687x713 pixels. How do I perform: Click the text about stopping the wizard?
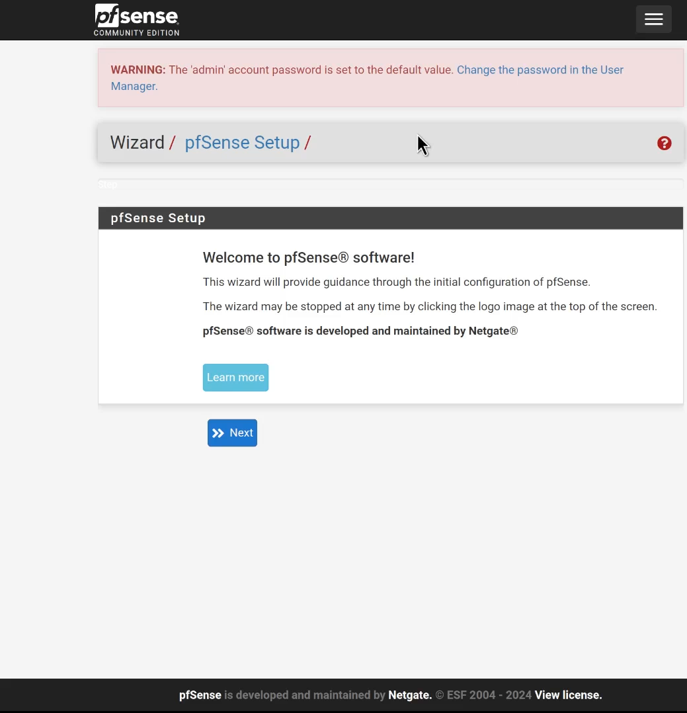pos(430,306)
